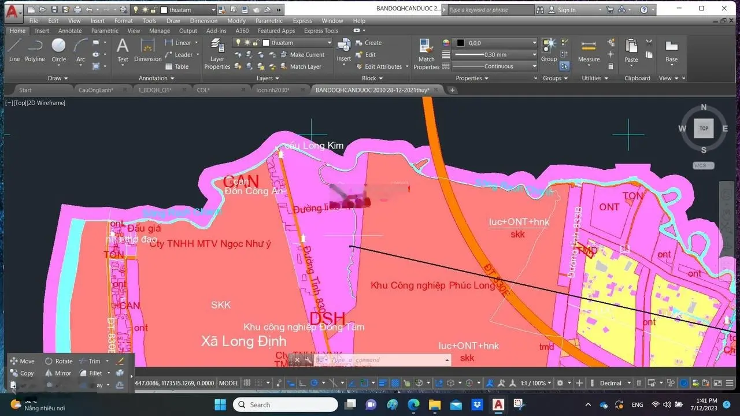Click the black object color swatch

pyautogui.click(x=461, y=43)
